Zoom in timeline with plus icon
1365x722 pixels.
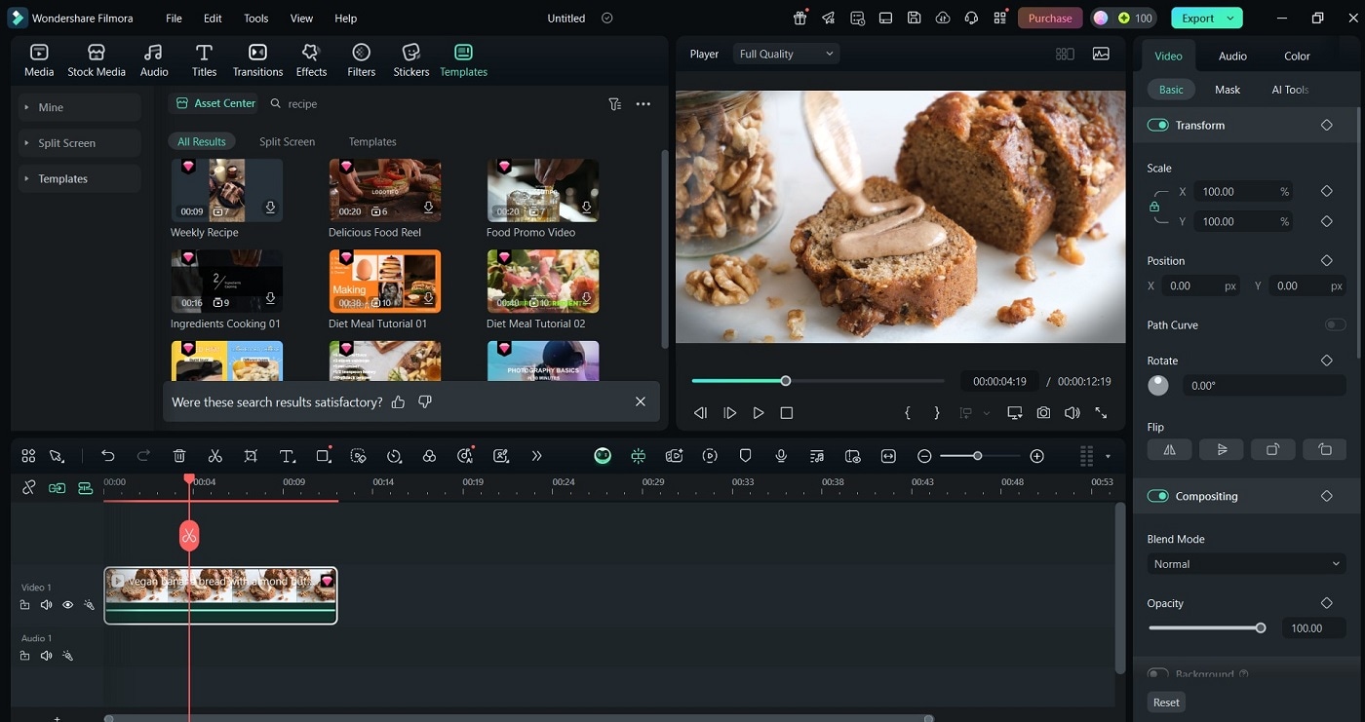pyautogui.click(x=1037, y=456)
